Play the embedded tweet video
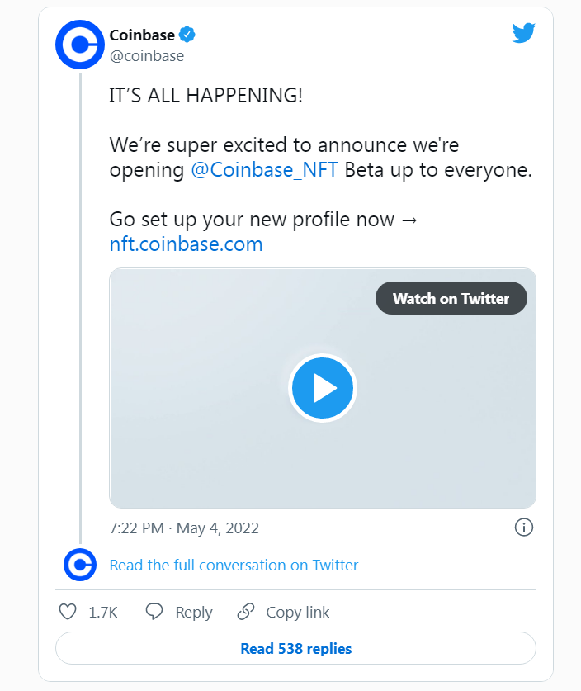 pos(323,388)
